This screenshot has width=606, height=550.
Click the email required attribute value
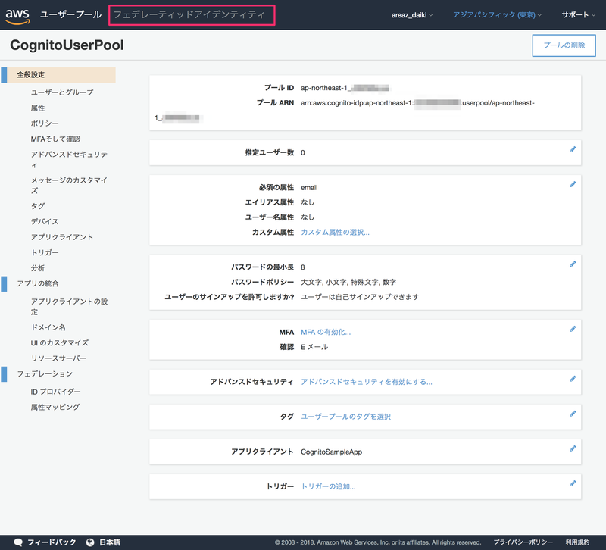(309, 188)
